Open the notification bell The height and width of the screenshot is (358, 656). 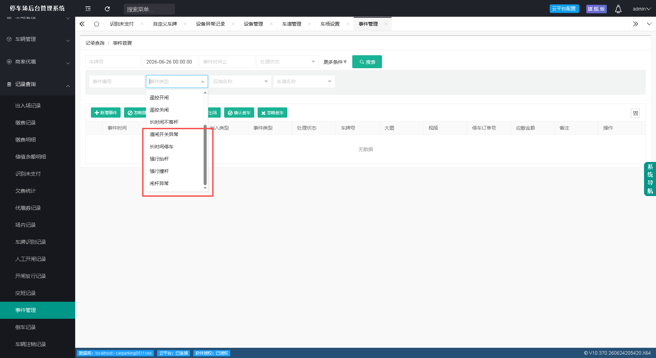click(x=618, y=9)
